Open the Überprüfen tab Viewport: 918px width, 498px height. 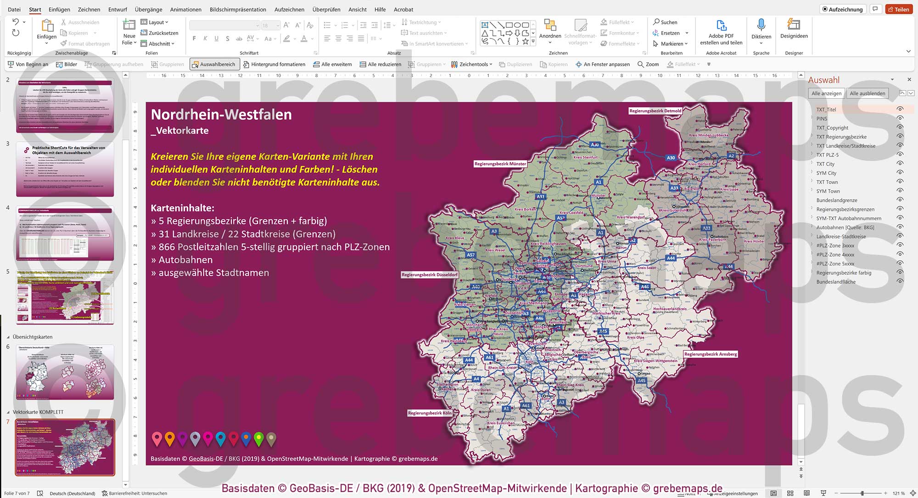(x=327, y=9)
